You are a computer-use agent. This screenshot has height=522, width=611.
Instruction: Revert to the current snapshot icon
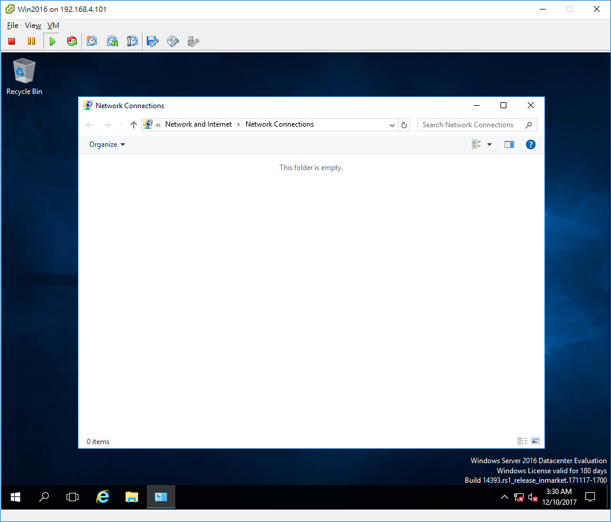click(x=112, y=41)
